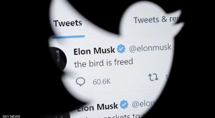Select the cut-off retweet count beside the arrows
215x118 pixels.
pyautogui.click(x=166, y=78)
